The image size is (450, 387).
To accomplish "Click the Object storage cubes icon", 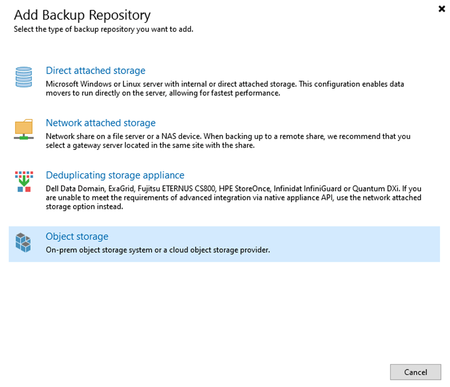I will click(x=24, y=242).
